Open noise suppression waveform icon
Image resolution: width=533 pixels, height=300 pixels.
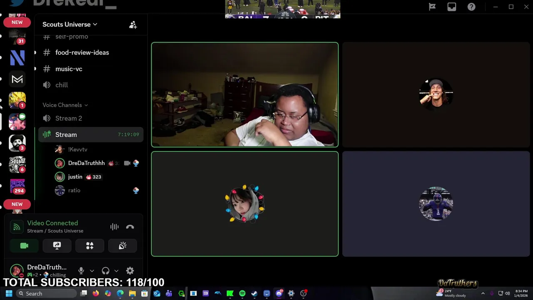pos(115,227)
